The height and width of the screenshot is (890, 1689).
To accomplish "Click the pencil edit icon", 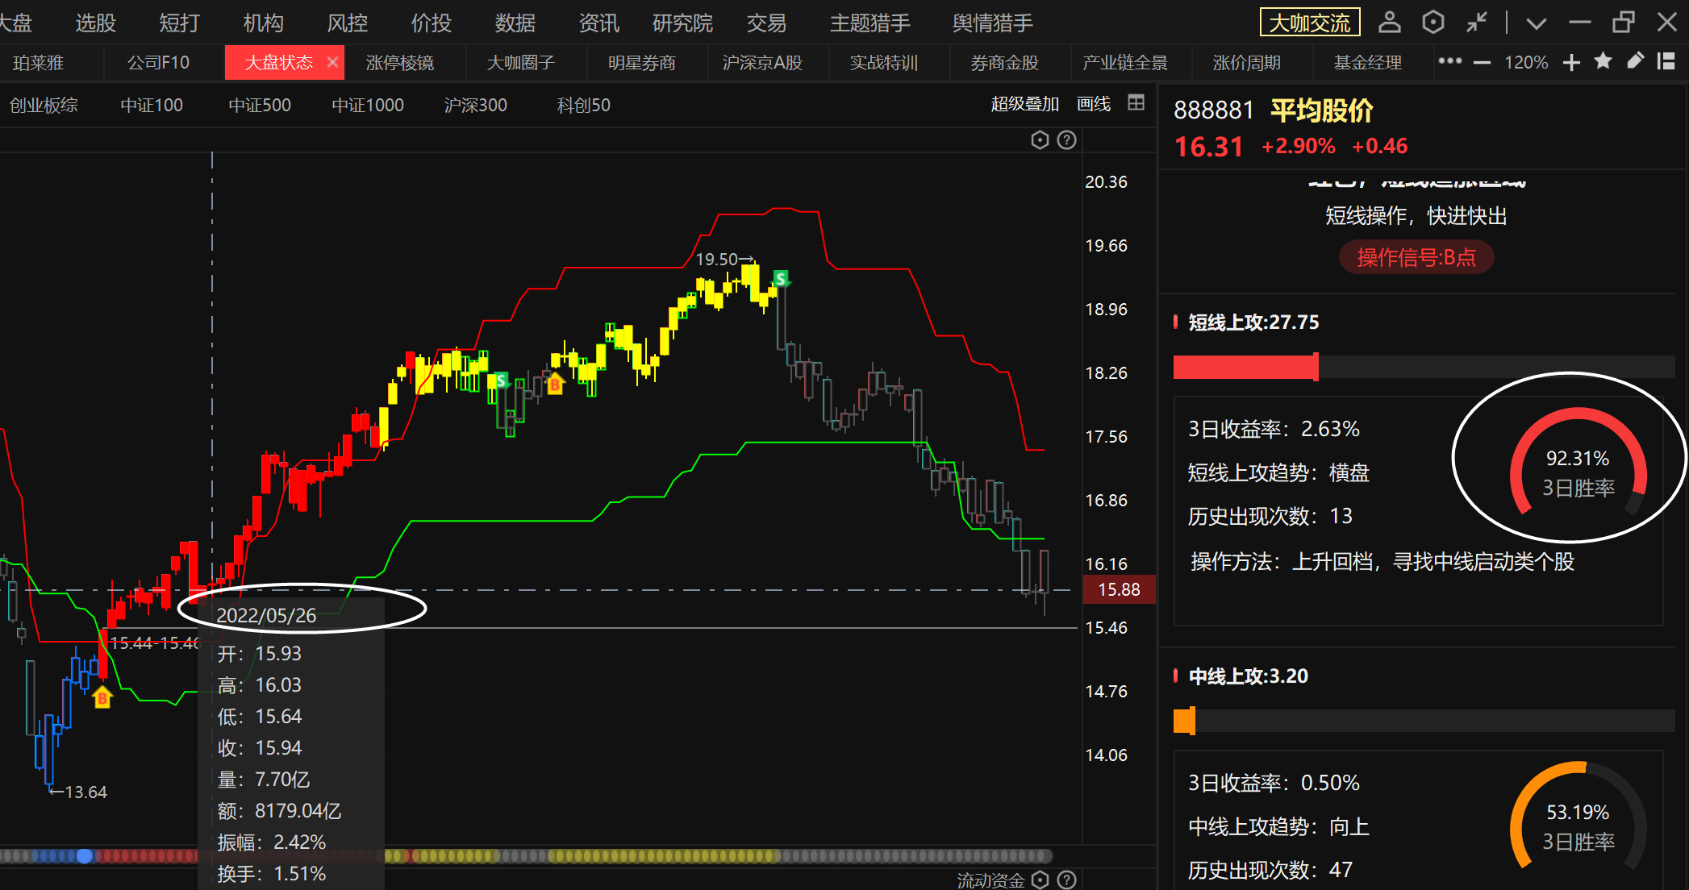I will [1634, 61].
